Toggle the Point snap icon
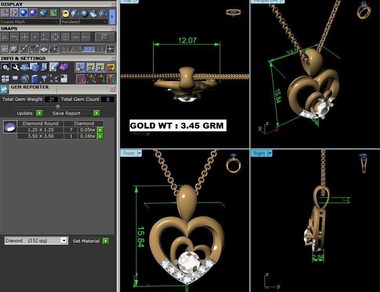 [x=35, y=37]
